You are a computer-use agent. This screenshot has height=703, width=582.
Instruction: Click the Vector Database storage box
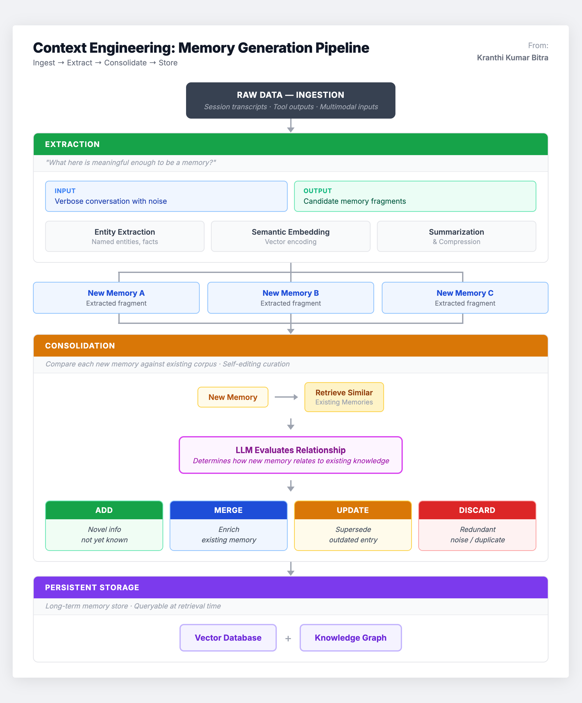[228, 638]
